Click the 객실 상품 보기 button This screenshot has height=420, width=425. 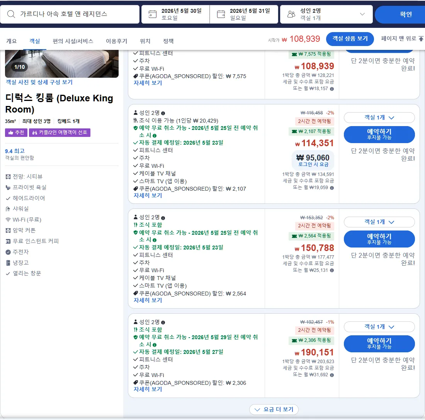pos(350,39)
